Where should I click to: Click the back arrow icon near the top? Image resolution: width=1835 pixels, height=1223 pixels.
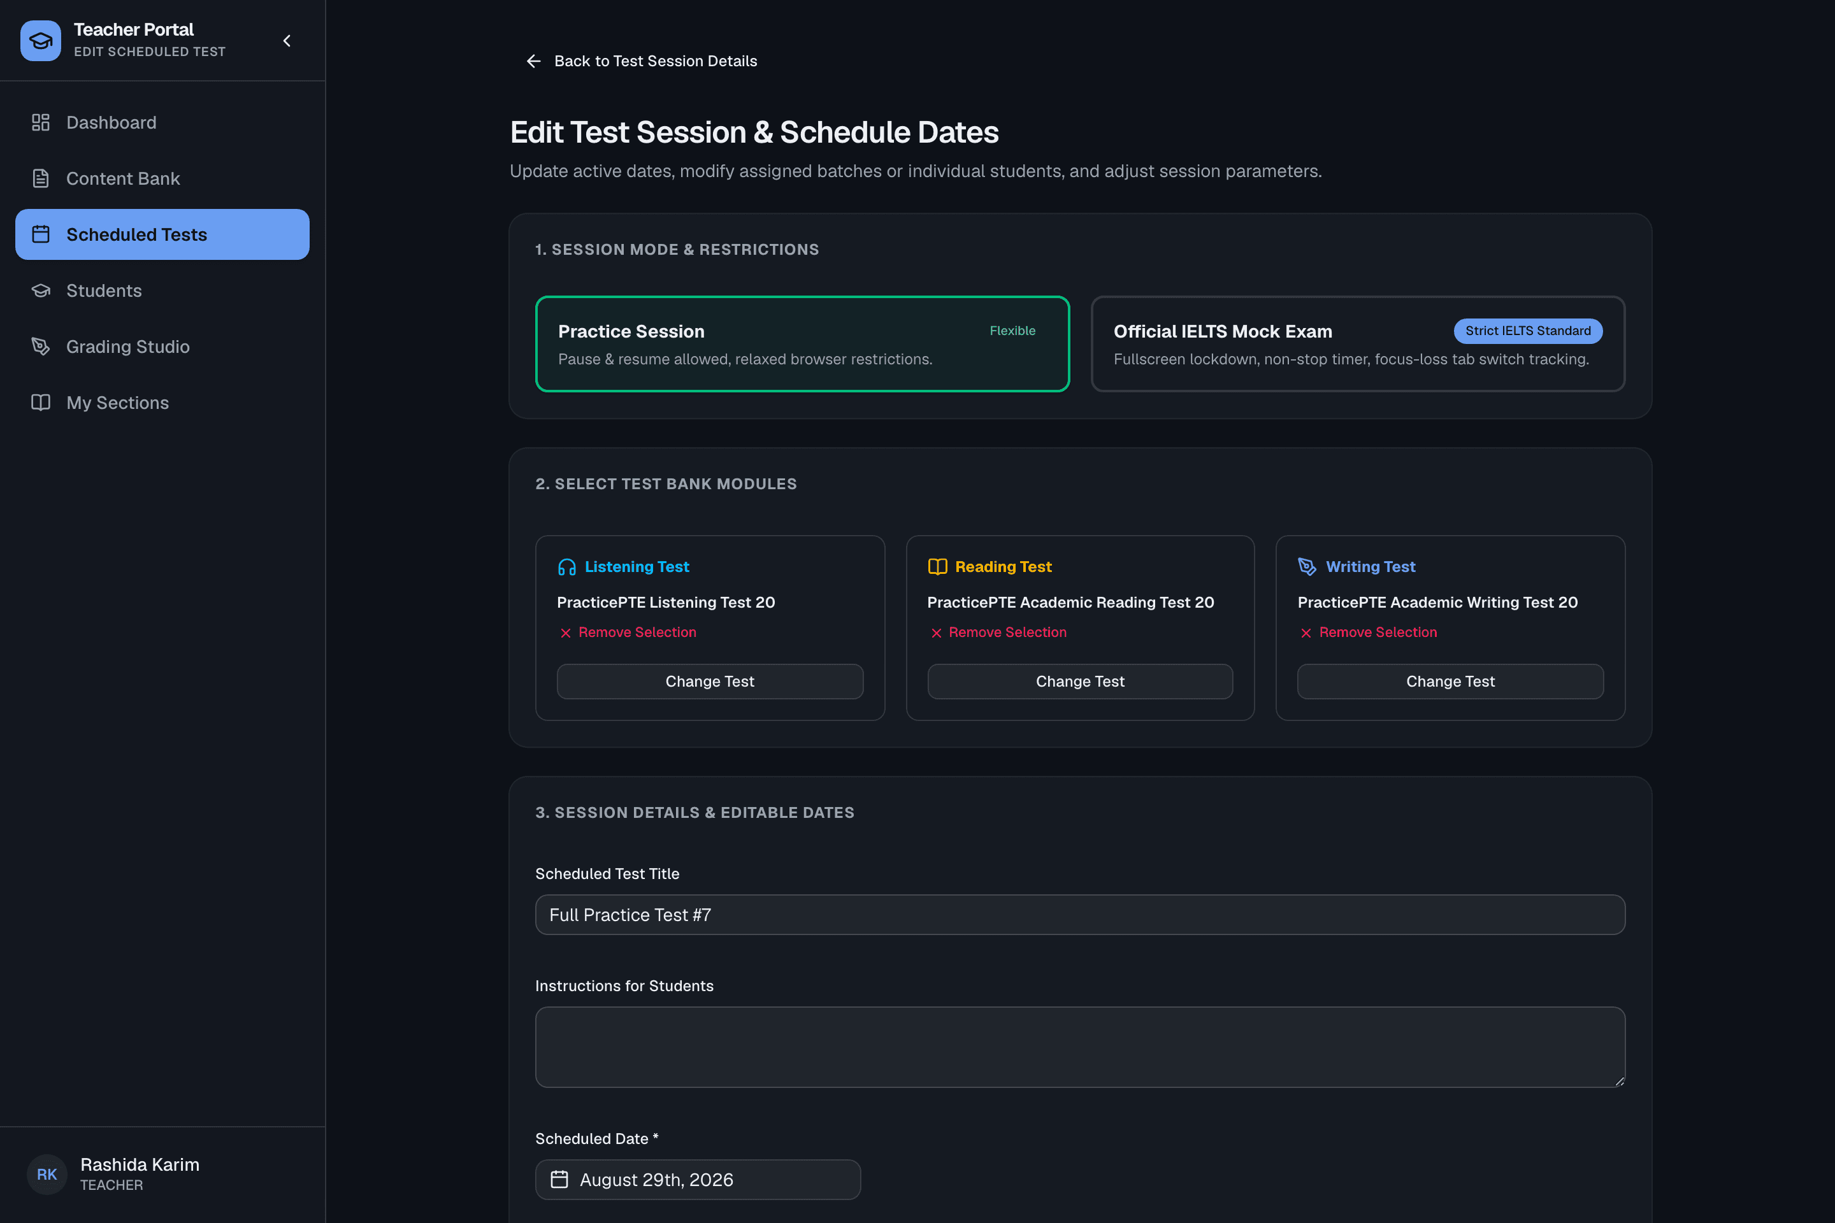click(534, 61)
